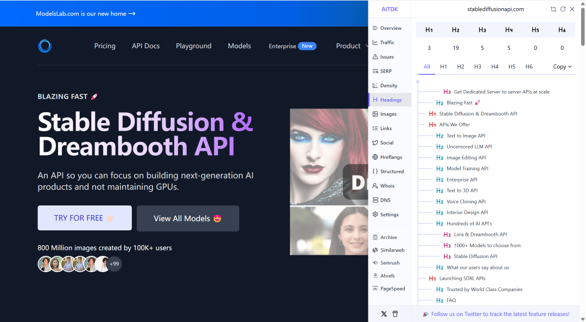Open Ahrefs for this site
586x322 pixels.
(x=384, y=276)
